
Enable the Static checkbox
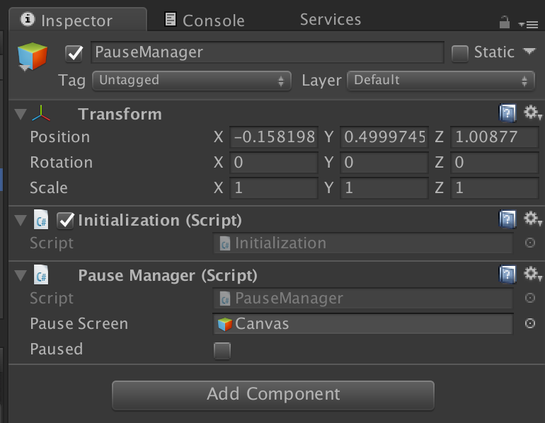click(x=460, y=53)
